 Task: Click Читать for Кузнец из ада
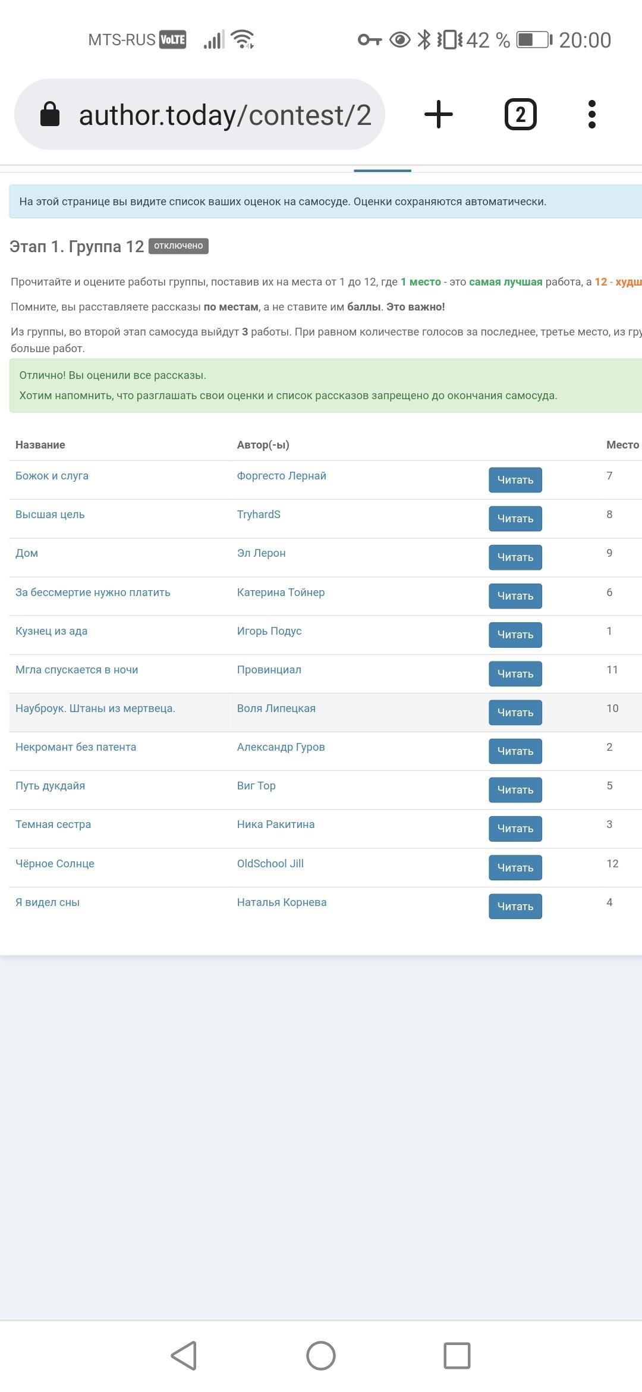tap(515, 635)
